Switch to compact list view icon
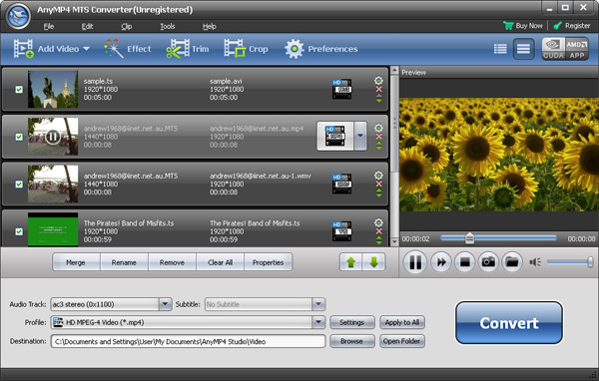The width and height of the screenshot is (599, 381). 500,49
